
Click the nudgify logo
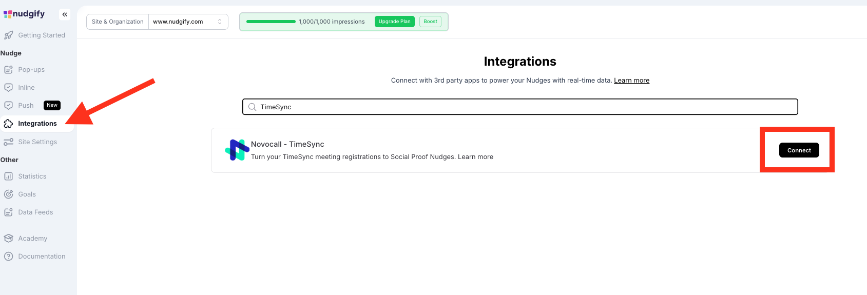24,14
